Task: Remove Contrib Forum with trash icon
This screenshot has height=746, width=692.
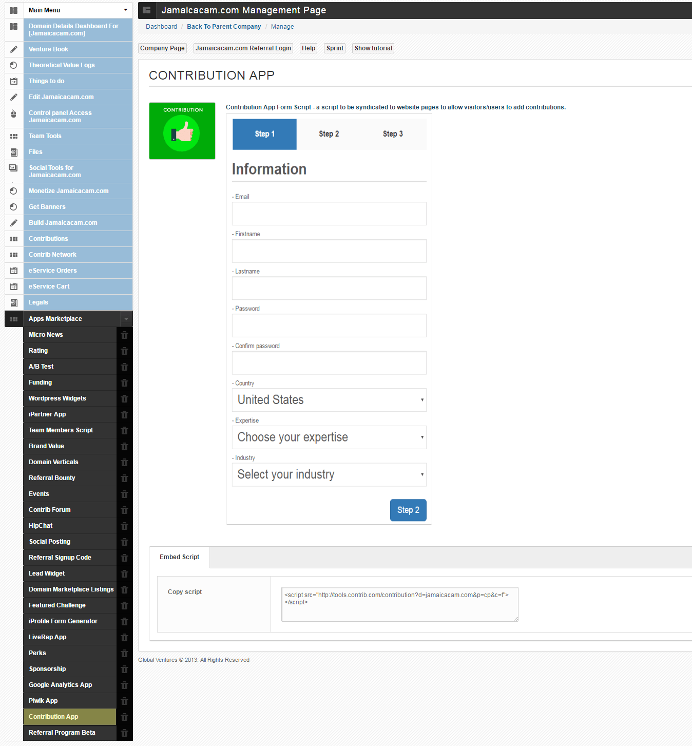Action: coord(124,510)
